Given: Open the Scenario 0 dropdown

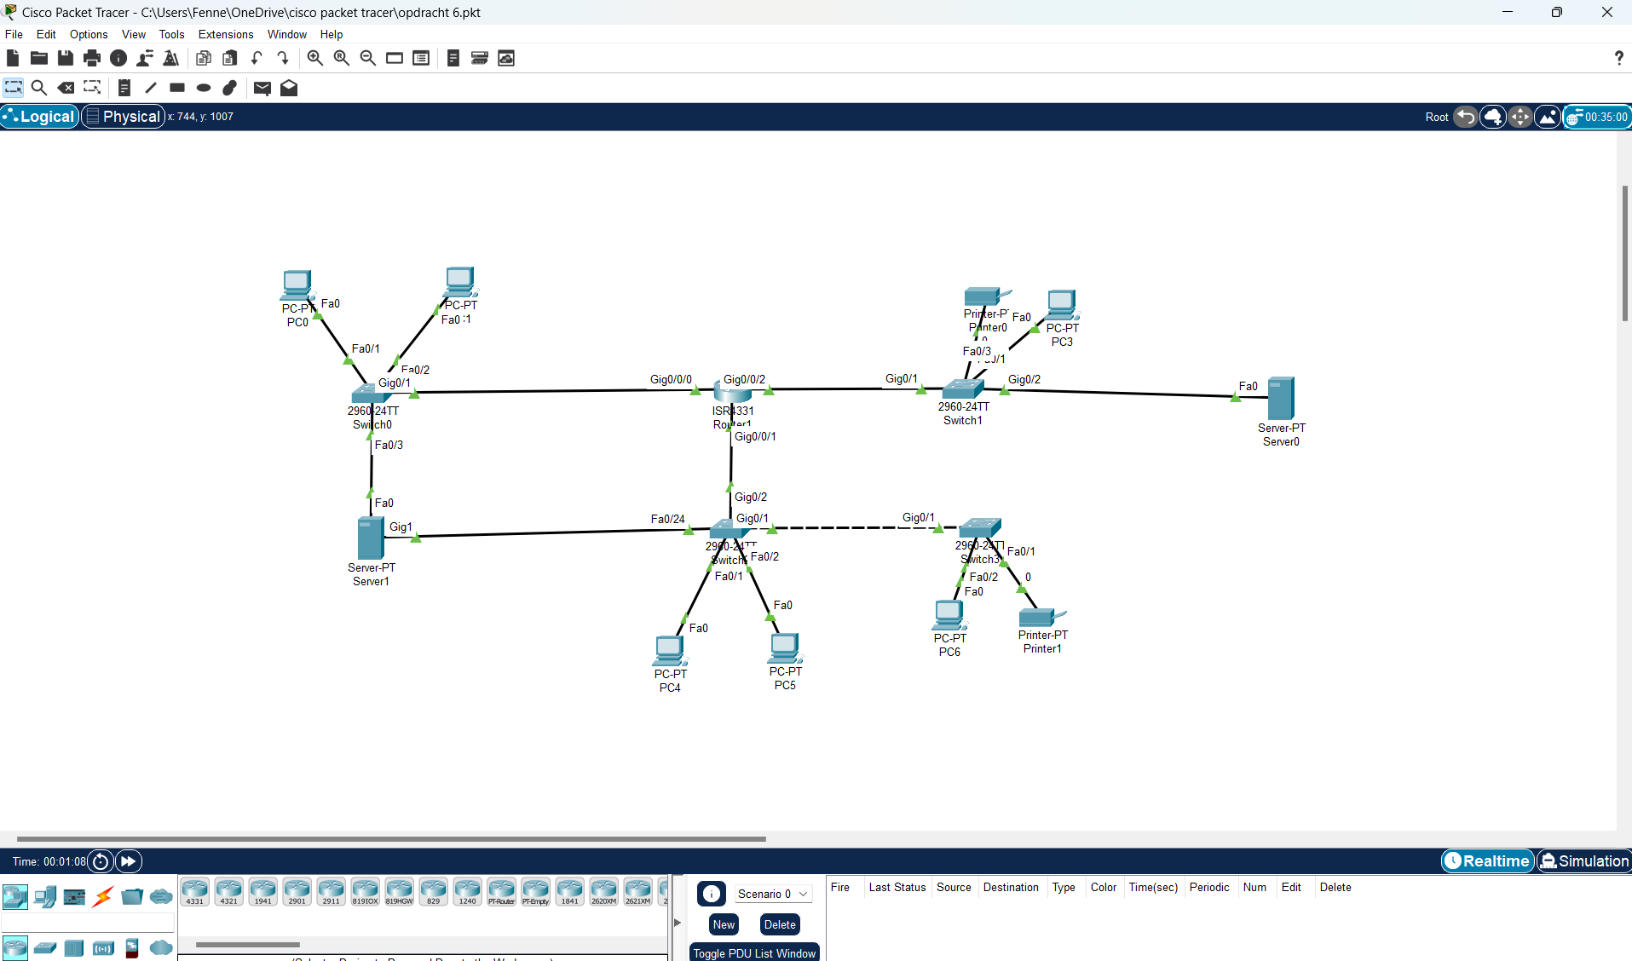Looking at the screenshot, I should coord(772,894).
